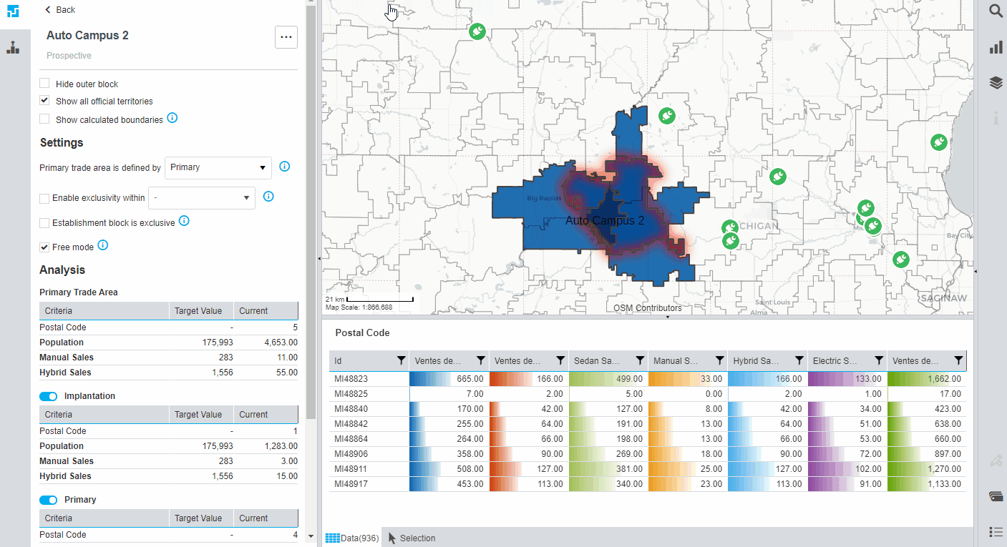Show info for Enable exclusivity within

point(268,196)
